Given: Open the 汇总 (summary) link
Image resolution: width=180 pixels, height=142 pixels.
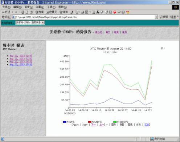Looking at the screenshot, I should [x=147, y=125].
